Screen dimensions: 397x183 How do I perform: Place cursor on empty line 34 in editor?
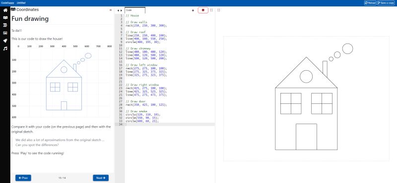point(170,125)
